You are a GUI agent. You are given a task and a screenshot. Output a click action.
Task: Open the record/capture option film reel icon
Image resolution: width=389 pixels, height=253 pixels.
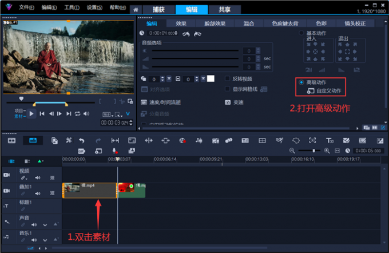point(182,141)
